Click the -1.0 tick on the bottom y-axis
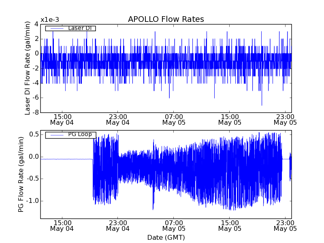The width and height of the screenshot is (324, 243). (x=32, y=201)
